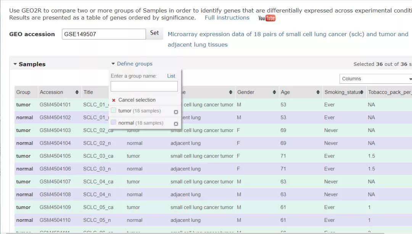Click title cell SCLC_05_n

click(97, 220)
